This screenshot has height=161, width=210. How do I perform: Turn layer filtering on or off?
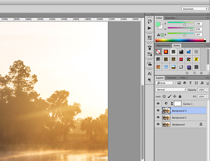tap(207, 83)
